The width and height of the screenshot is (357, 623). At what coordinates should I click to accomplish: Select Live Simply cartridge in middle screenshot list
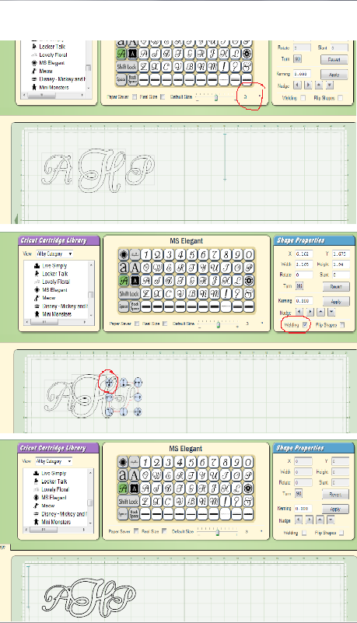coord(54,266)
